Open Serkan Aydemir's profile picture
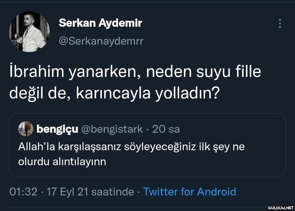 click(x=29, y=32)
